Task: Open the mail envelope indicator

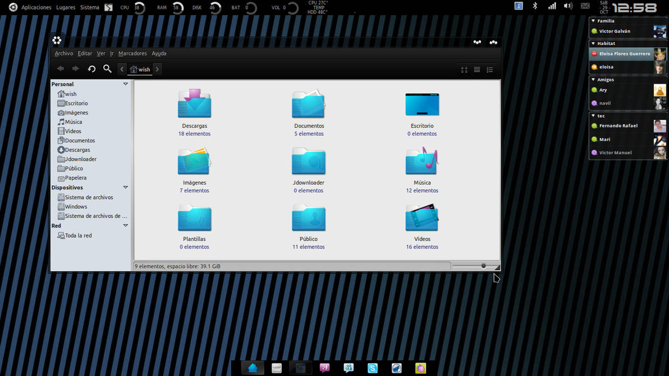Action: (585, 6)
